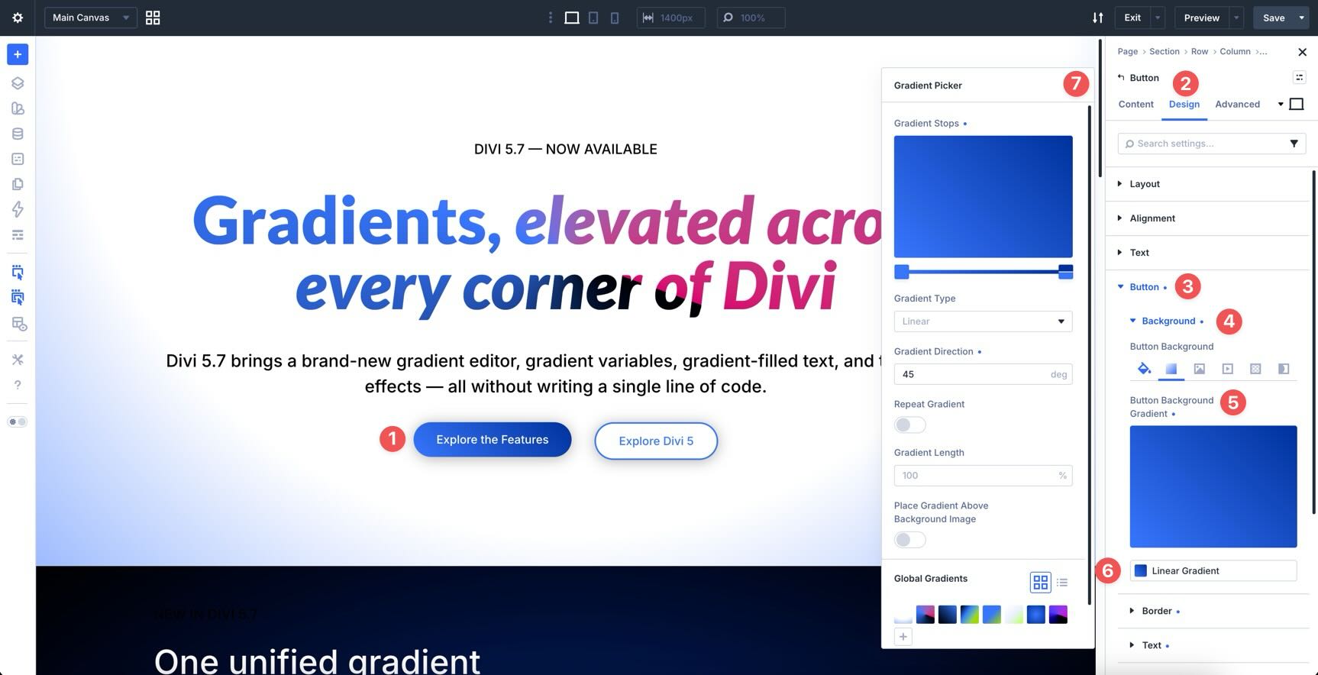The height and width of the screenshot is (675, 1318).
Task: Switch Global Gradients to grid view
Action: (x=1040, y=583)
